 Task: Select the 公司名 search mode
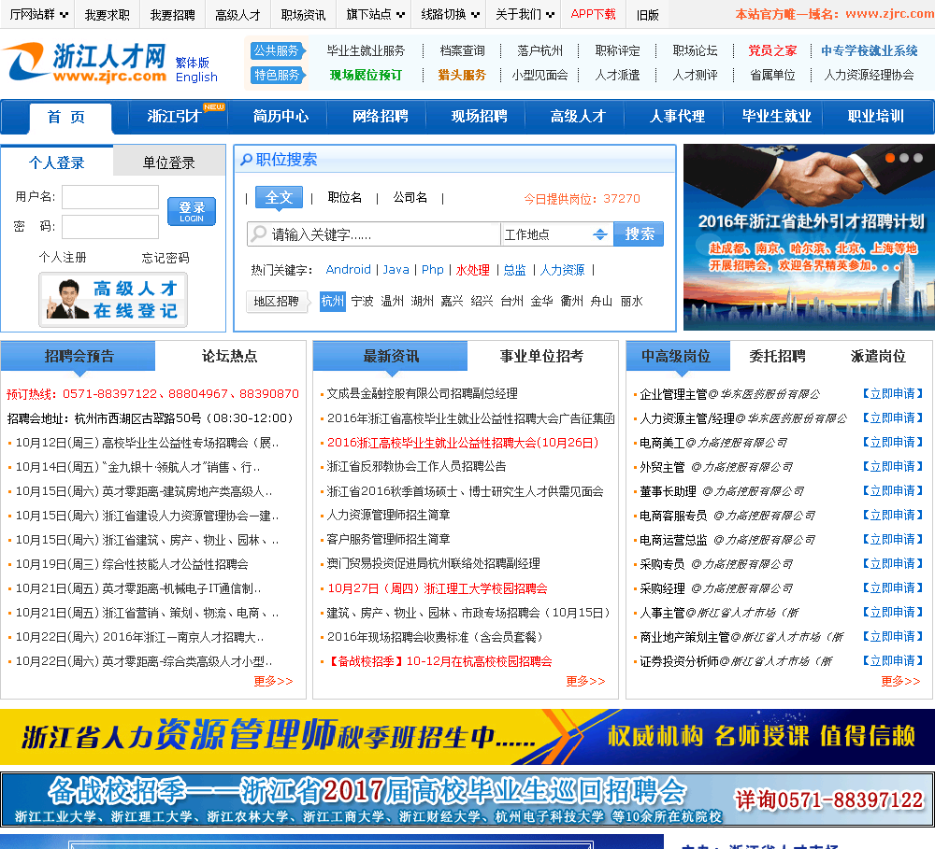(410, 197)
